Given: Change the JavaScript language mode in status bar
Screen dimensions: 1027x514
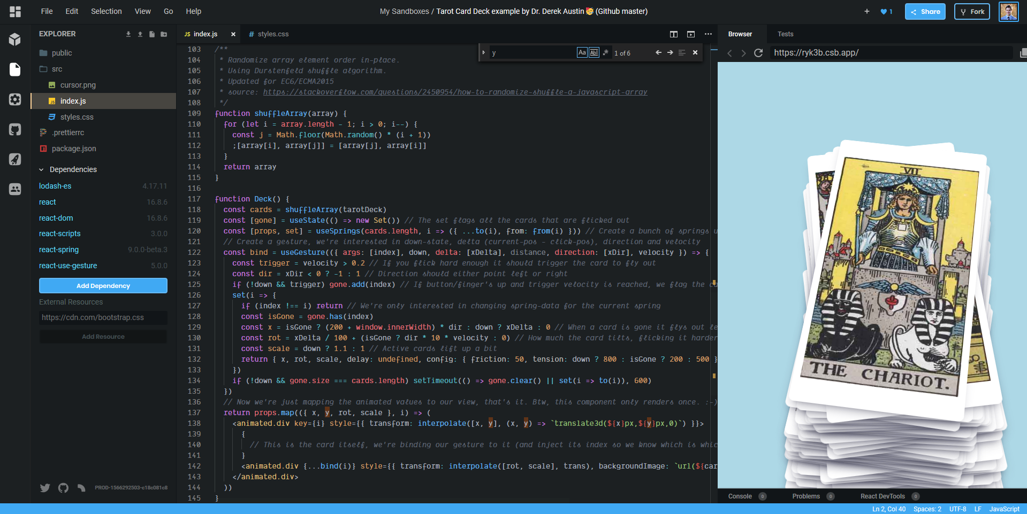Looking at the screenshot, I should coord(1004,509).
